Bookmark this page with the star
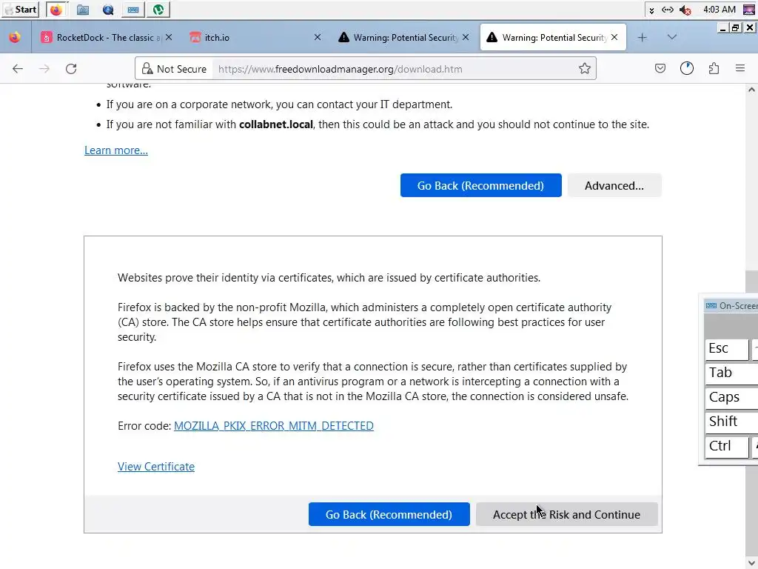The width and height of the screenshot is (758, 569). pos(585,69)
